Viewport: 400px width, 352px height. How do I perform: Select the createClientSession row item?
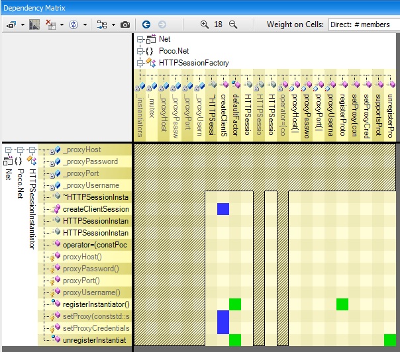pos(95,209)
